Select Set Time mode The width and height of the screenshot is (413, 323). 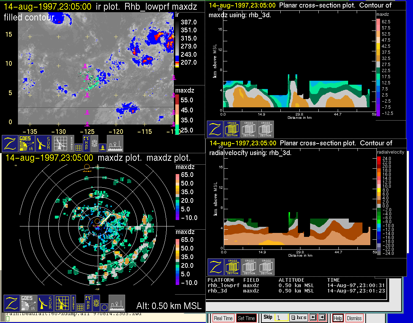click(x=246, y=318)
